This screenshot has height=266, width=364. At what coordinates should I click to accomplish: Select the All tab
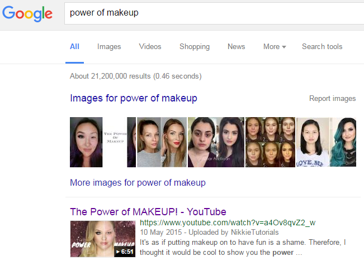[74, 46]
